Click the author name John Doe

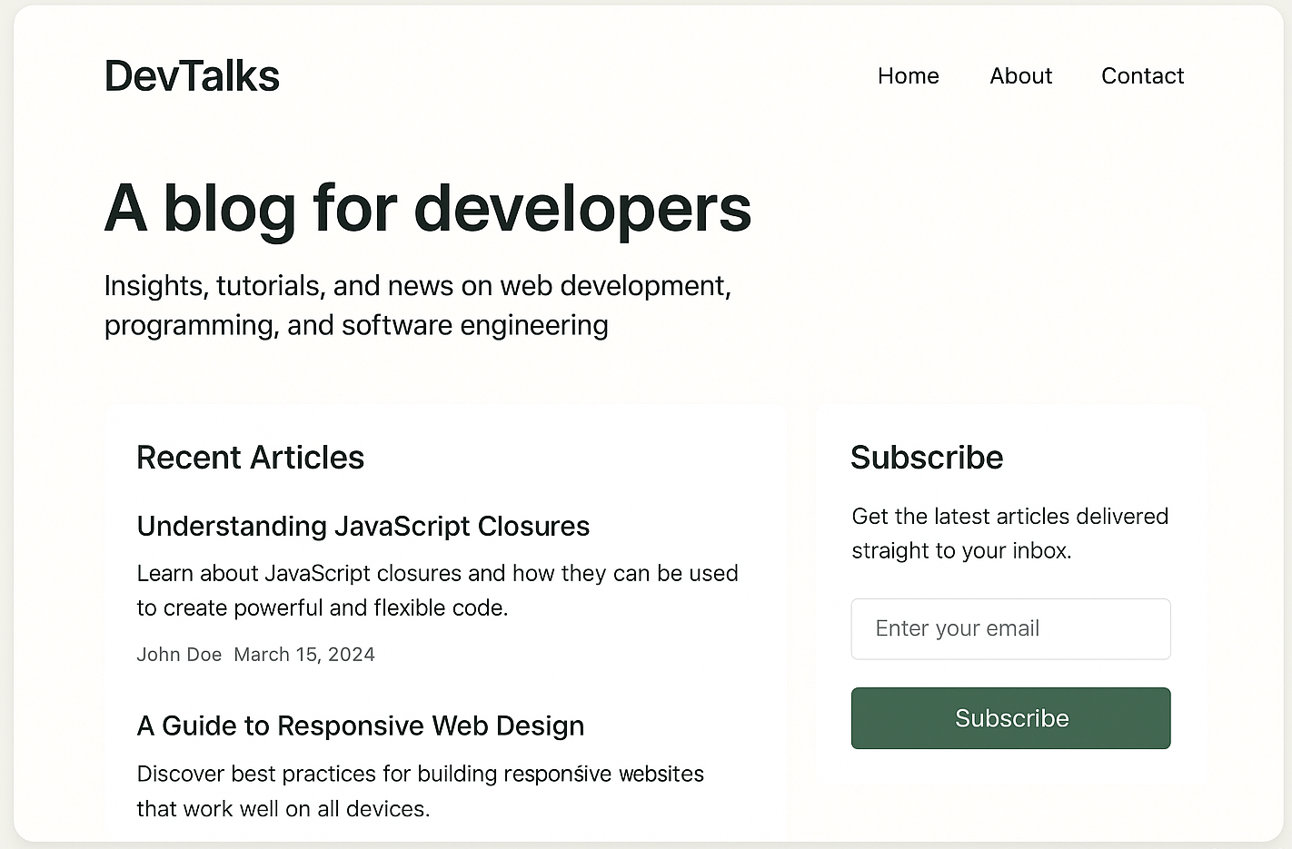coord(179,654)
